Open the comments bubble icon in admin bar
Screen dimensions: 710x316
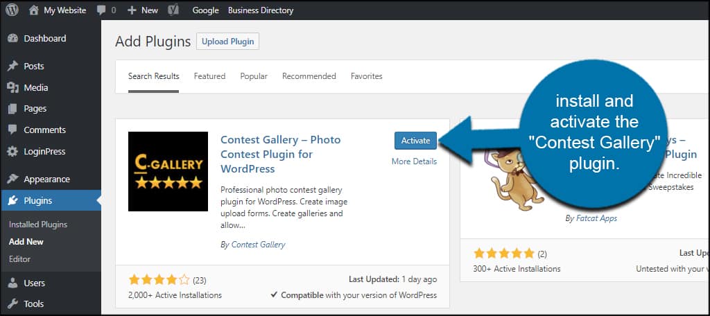click(101, 10)
